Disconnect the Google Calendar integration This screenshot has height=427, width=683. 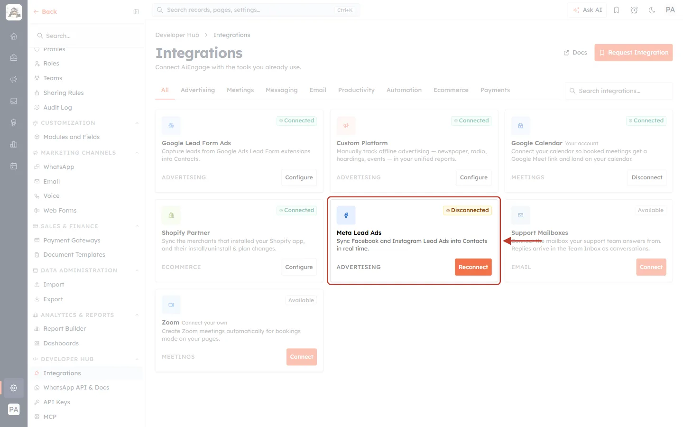point(647,177)
